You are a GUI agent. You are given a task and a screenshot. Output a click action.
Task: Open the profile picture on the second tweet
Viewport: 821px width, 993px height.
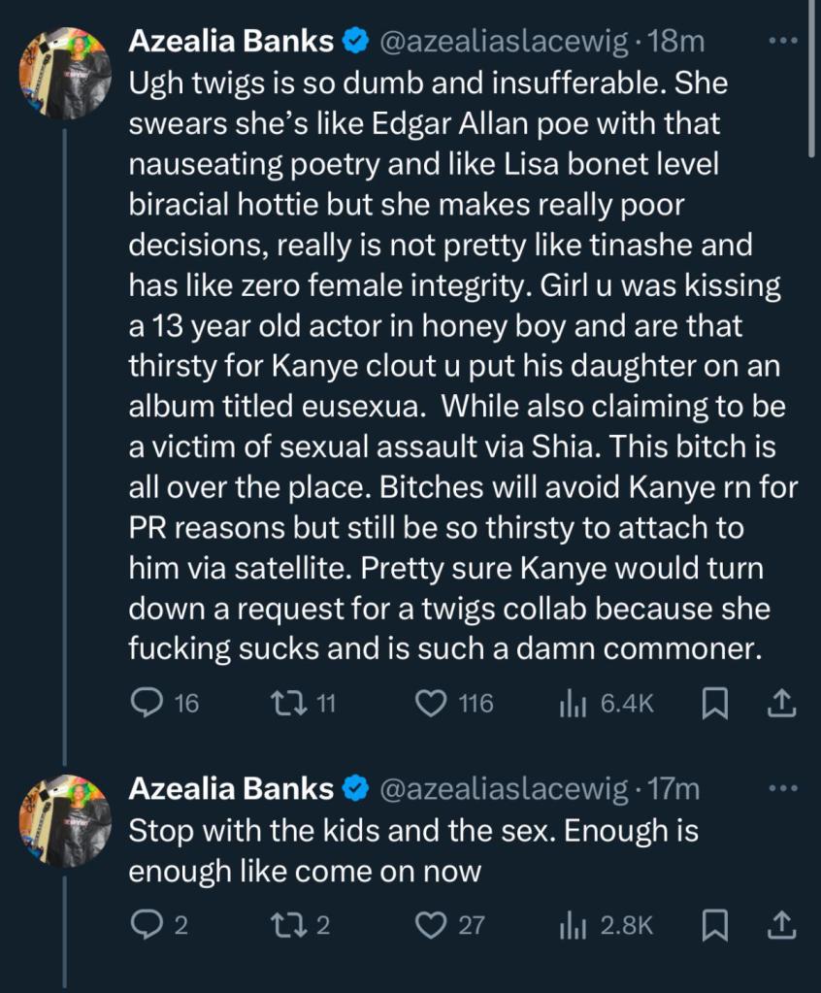tap(66, 820)
